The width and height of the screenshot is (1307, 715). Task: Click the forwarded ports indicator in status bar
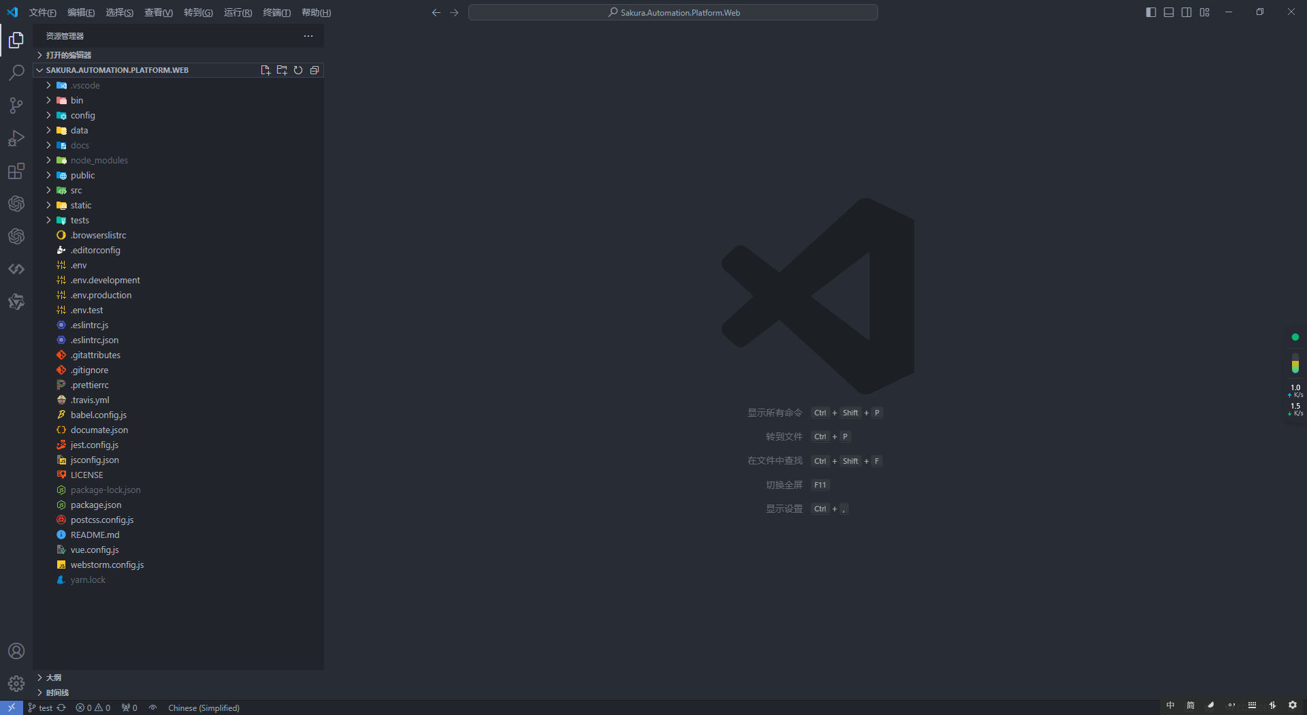click(129, 708)
